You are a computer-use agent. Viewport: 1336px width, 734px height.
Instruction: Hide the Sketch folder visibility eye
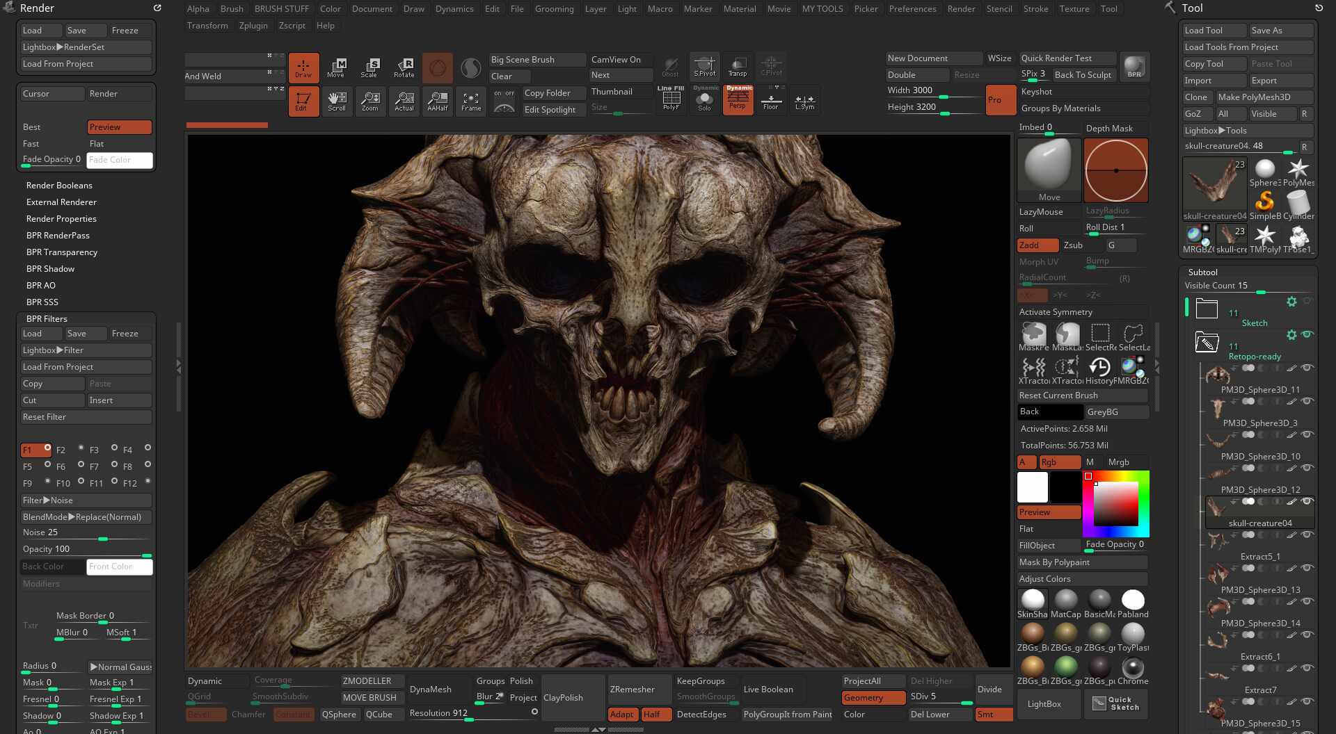click(1307, 302)
